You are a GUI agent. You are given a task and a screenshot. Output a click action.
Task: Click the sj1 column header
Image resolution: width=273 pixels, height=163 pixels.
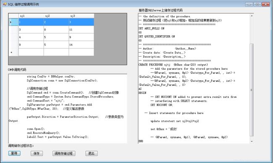click(31, 16)
